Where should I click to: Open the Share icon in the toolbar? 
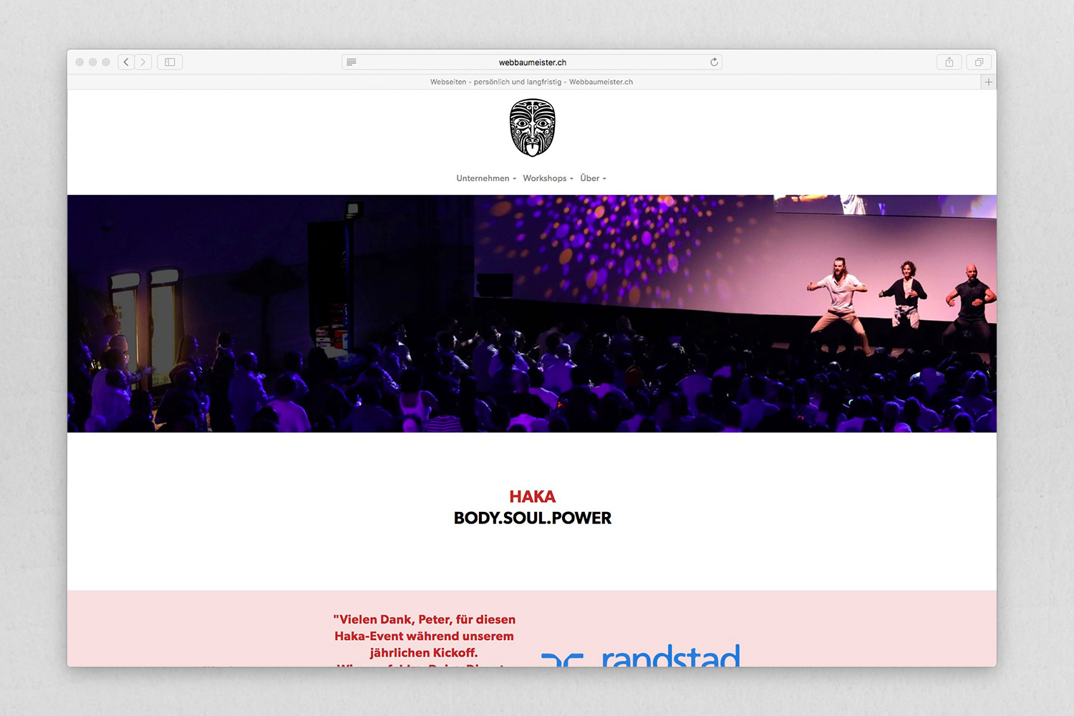tap(949, 62)
